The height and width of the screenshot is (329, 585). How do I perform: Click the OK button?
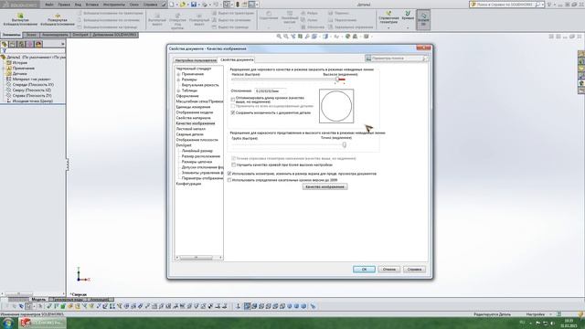point(364,269)
